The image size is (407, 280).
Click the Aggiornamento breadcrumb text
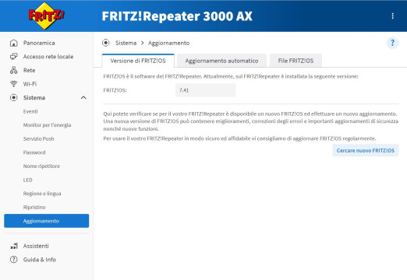point(168,43)
